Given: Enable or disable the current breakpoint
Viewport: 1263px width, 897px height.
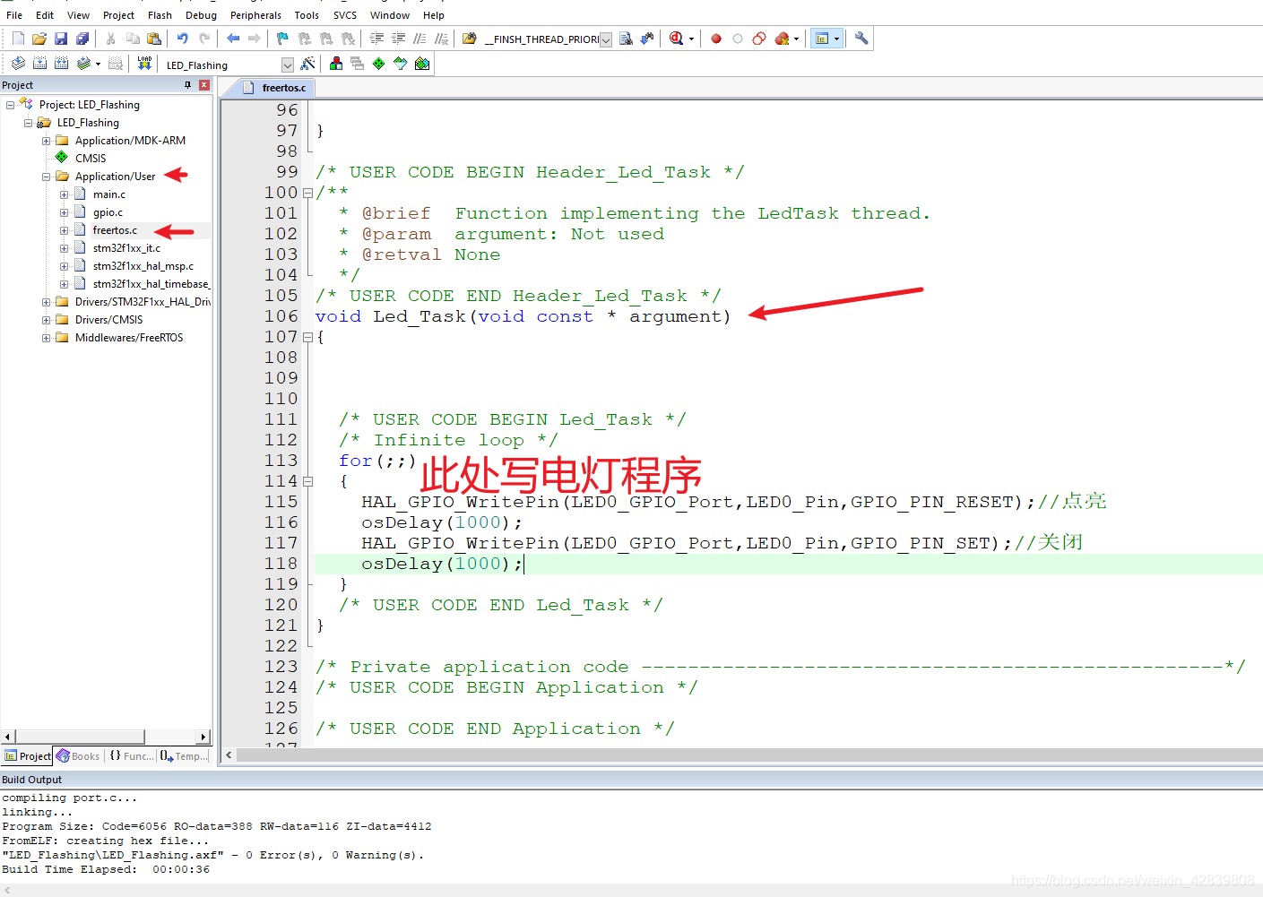Looking at the screenshot, I should click(738, 39).
